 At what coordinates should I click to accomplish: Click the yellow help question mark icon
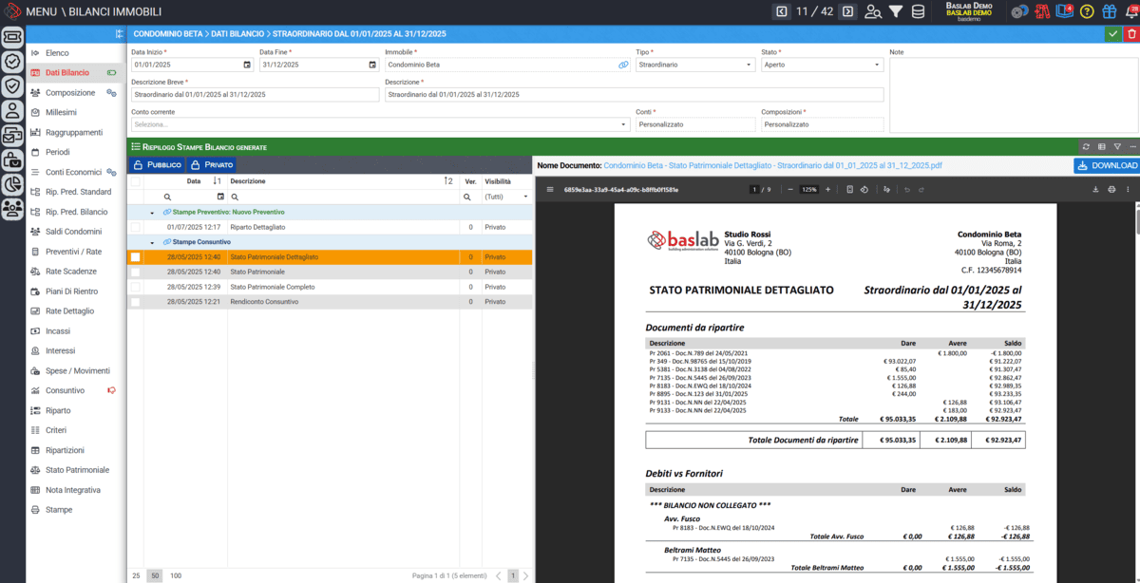1087,11
